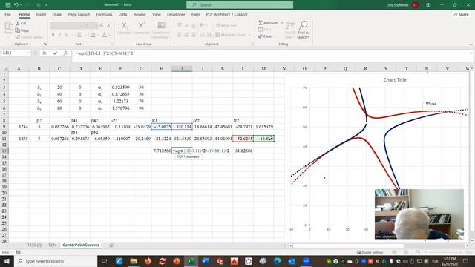
Task: Select cell H9 containing -15.0875
Action: [162, 127]
